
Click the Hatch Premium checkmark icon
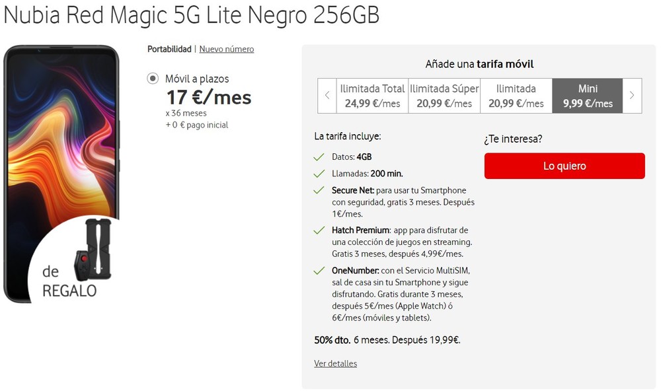pos(319,231)
